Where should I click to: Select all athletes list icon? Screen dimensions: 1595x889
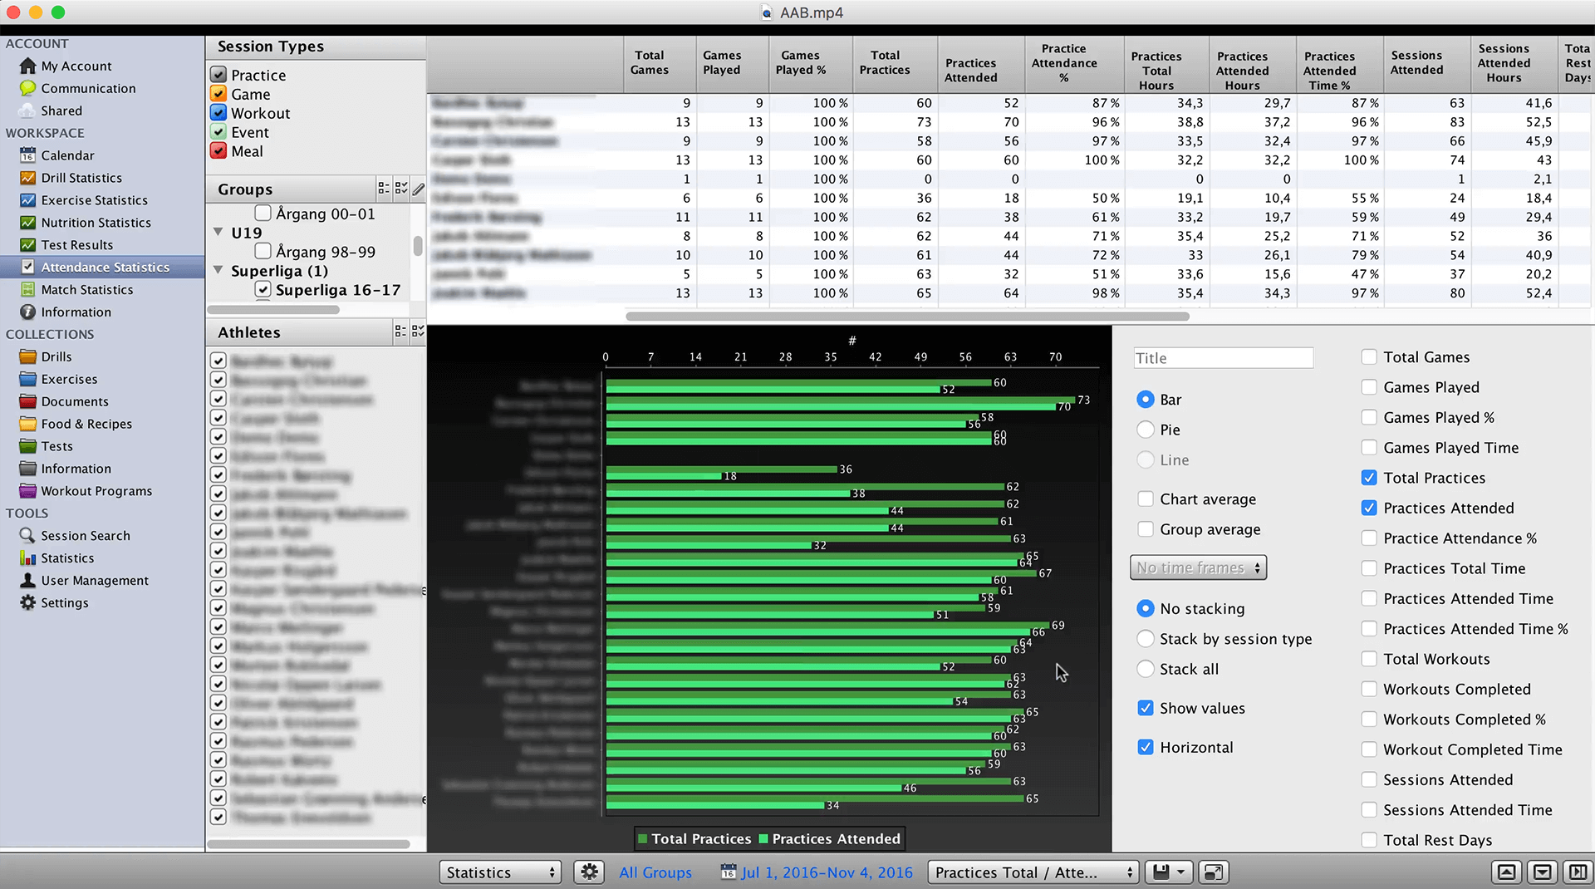(418, 332)
